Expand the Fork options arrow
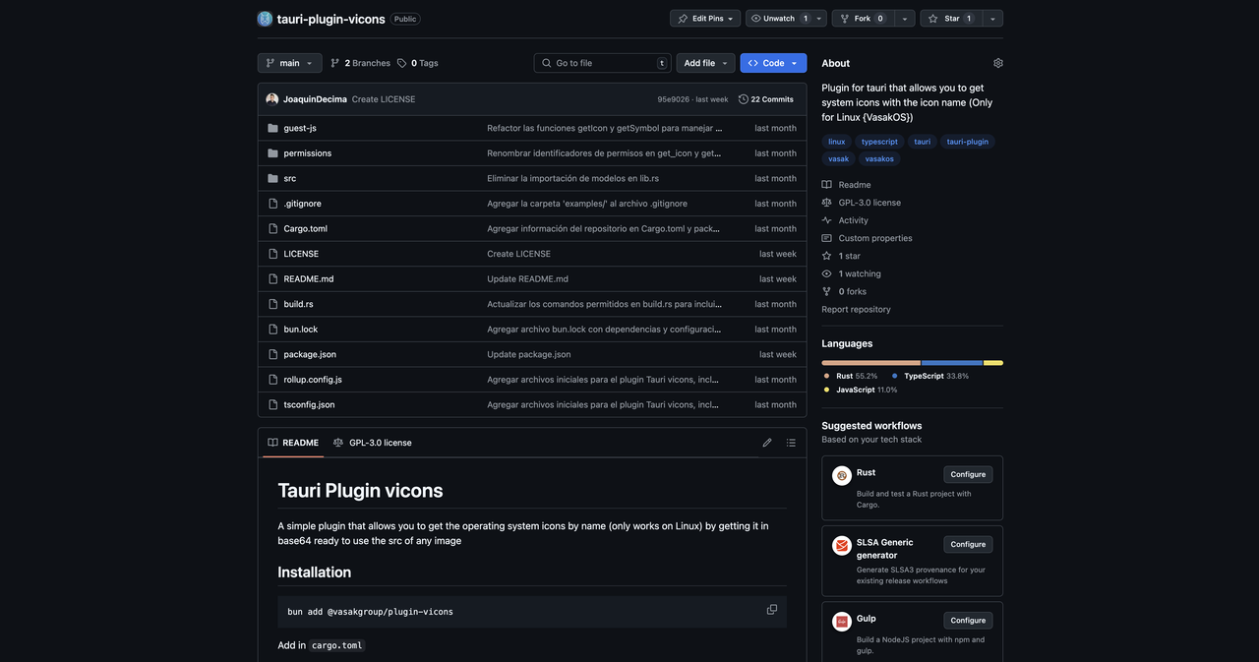The image size is (1259, 662). click(x=903, y=19)
